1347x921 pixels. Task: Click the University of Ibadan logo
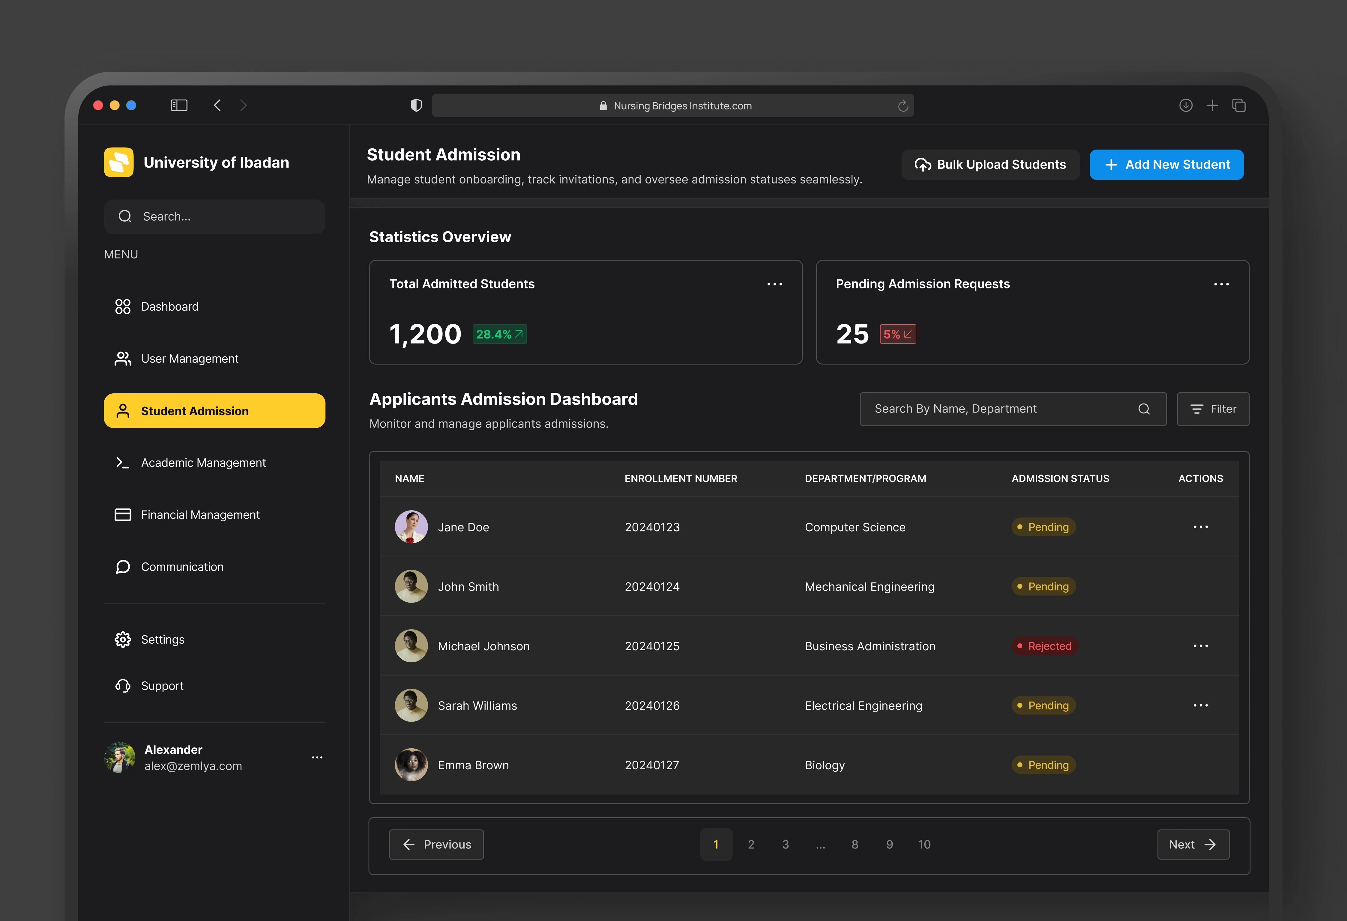tap(119, 162)
